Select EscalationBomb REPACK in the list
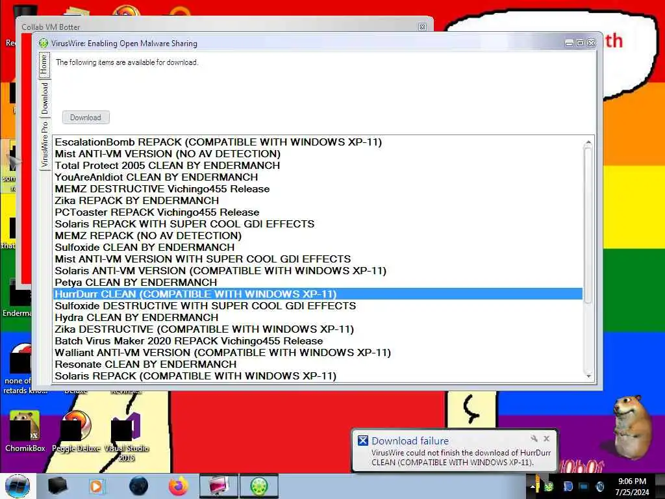This screenshot has height=499, width=665. (318, 142)
